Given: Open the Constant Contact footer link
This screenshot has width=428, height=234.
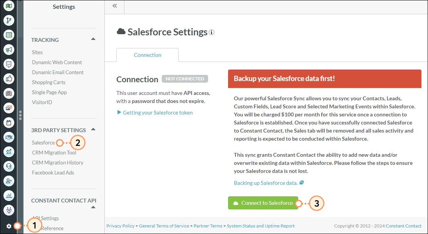Looking at the screenshot, I should [x=403, y=226].
